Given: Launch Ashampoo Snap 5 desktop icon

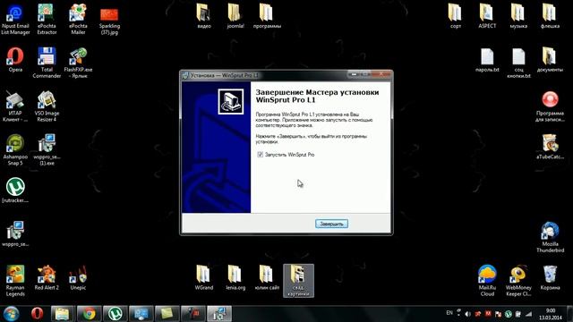Looking at the screenshot, I should click(15, 150).
